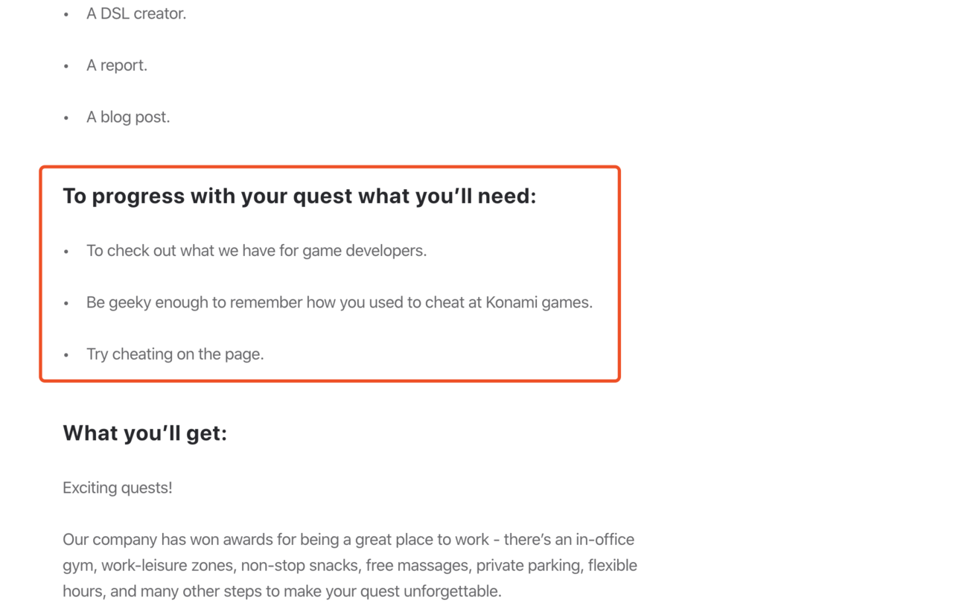Click the 'A DSL creator.' list item

[x=136, y=13]
